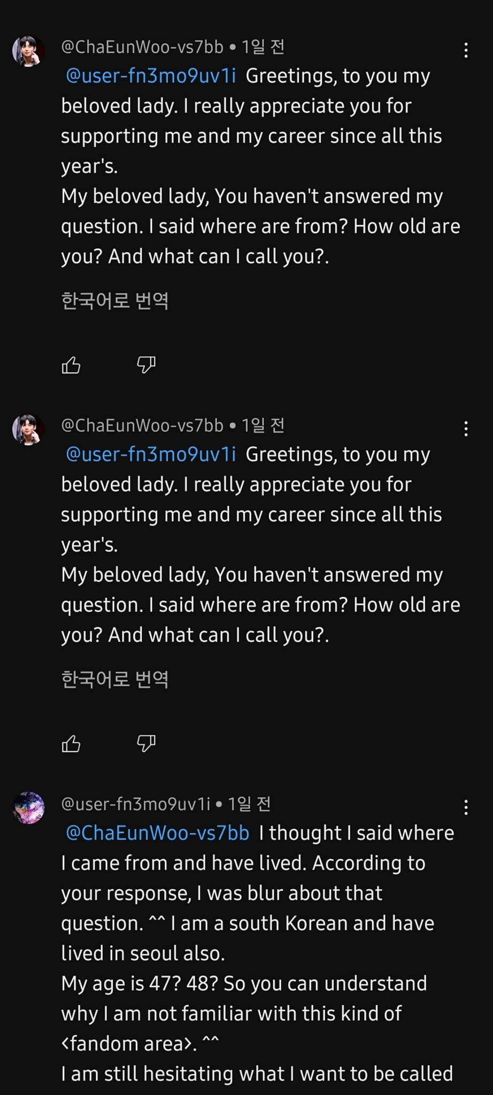This screenshot has height=1095, width=493.
Task: Dislike the first ChaEunWoo comment
Action: coord(146,365)
